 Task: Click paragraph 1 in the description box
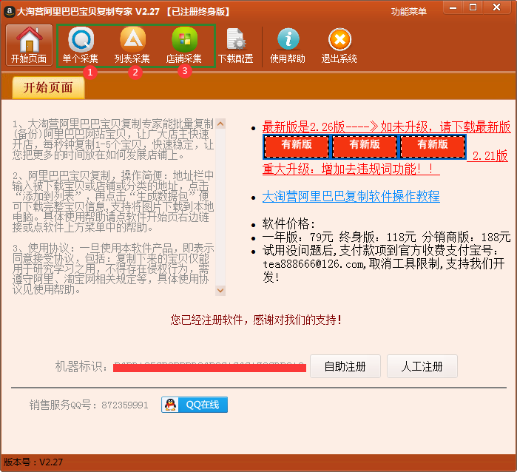tap(113, 139)
